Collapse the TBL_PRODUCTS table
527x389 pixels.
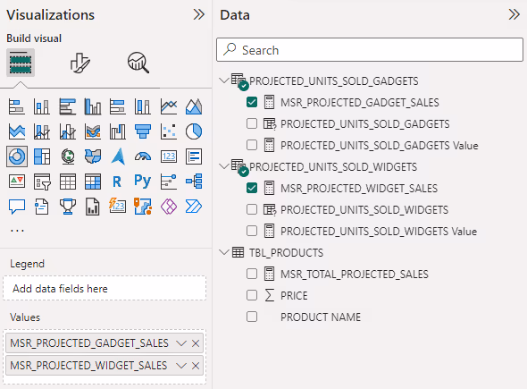tap(223, 252)
